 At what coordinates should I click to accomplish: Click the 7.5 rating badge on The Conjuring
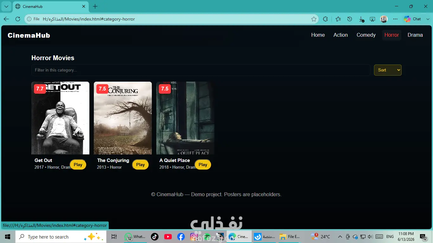coord(102,89)
